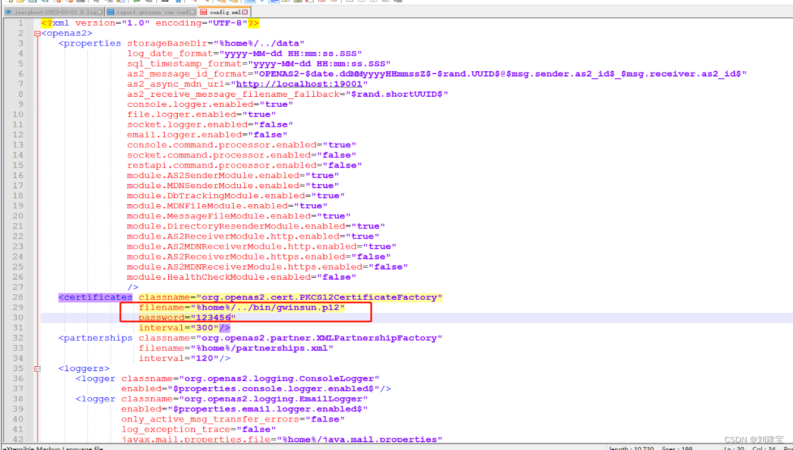793x450 pixels.
Task: Click the module.AS2SenderModule.enabled line
Action: 233,175
